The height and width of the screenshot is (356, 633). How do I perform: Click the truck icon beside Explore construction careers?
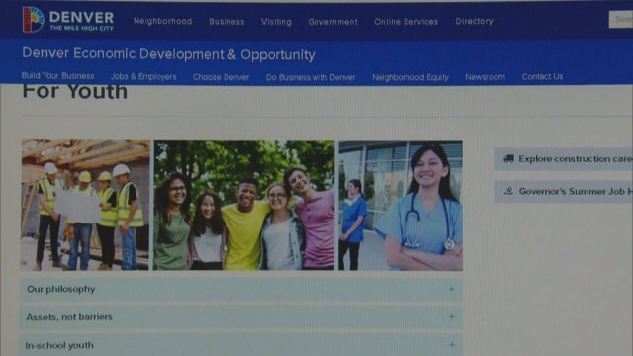pos(508,158)
